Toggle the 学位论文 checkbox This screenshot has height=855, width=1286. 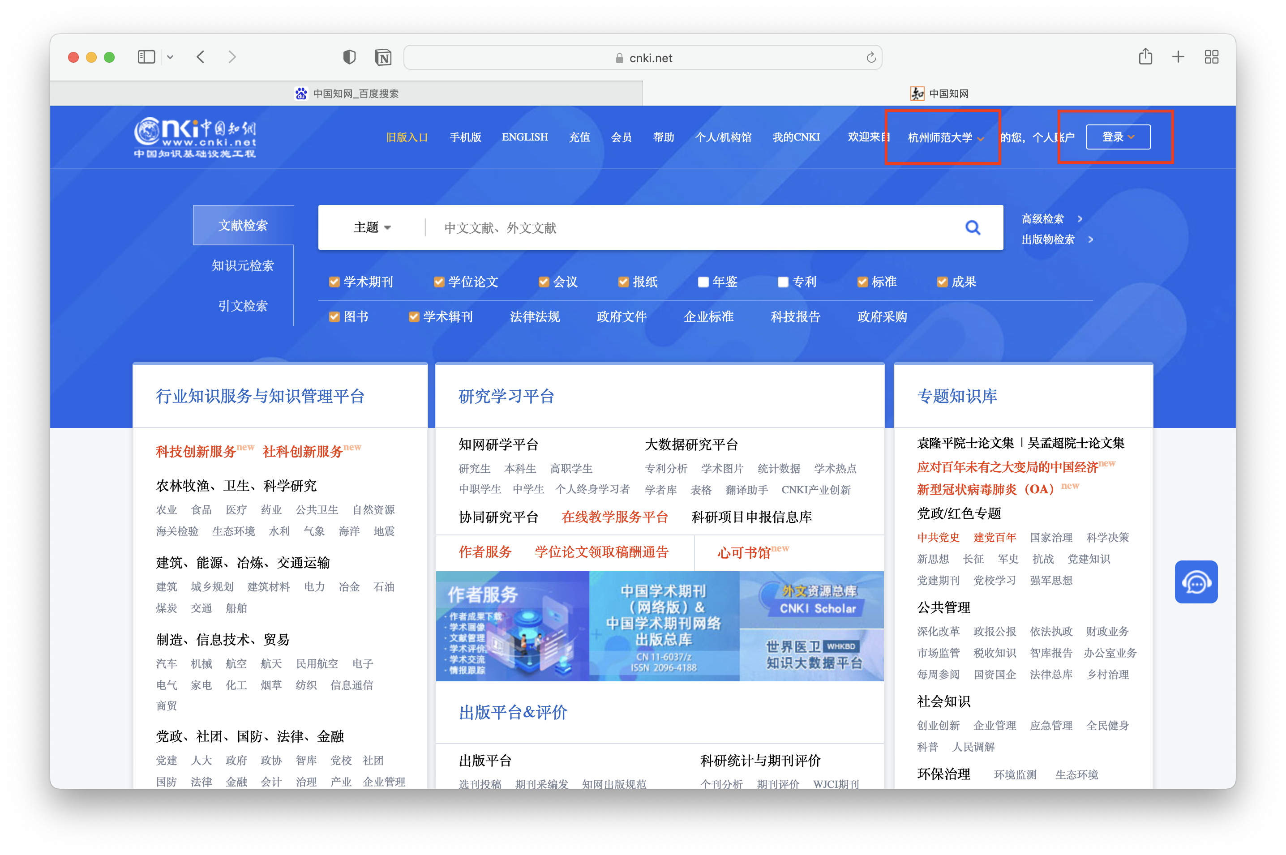coord(438,282)
